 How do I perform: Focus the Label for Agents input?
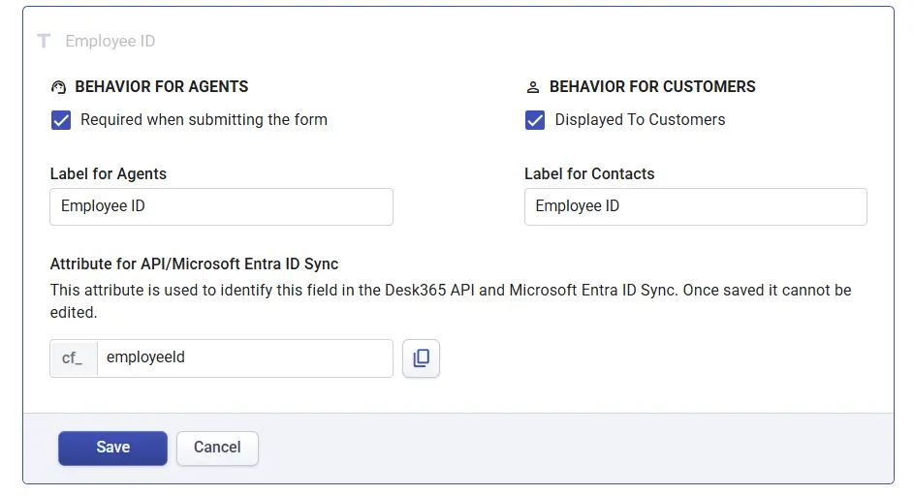[221, 206]
